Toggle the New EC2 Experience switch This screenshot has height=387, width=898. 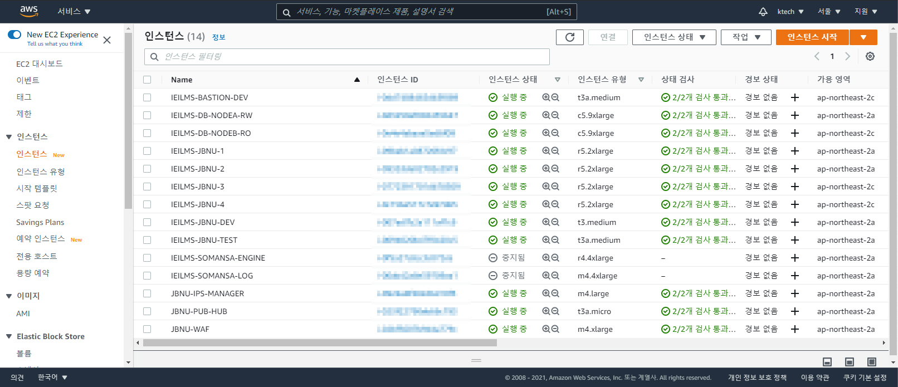[14, 35]
